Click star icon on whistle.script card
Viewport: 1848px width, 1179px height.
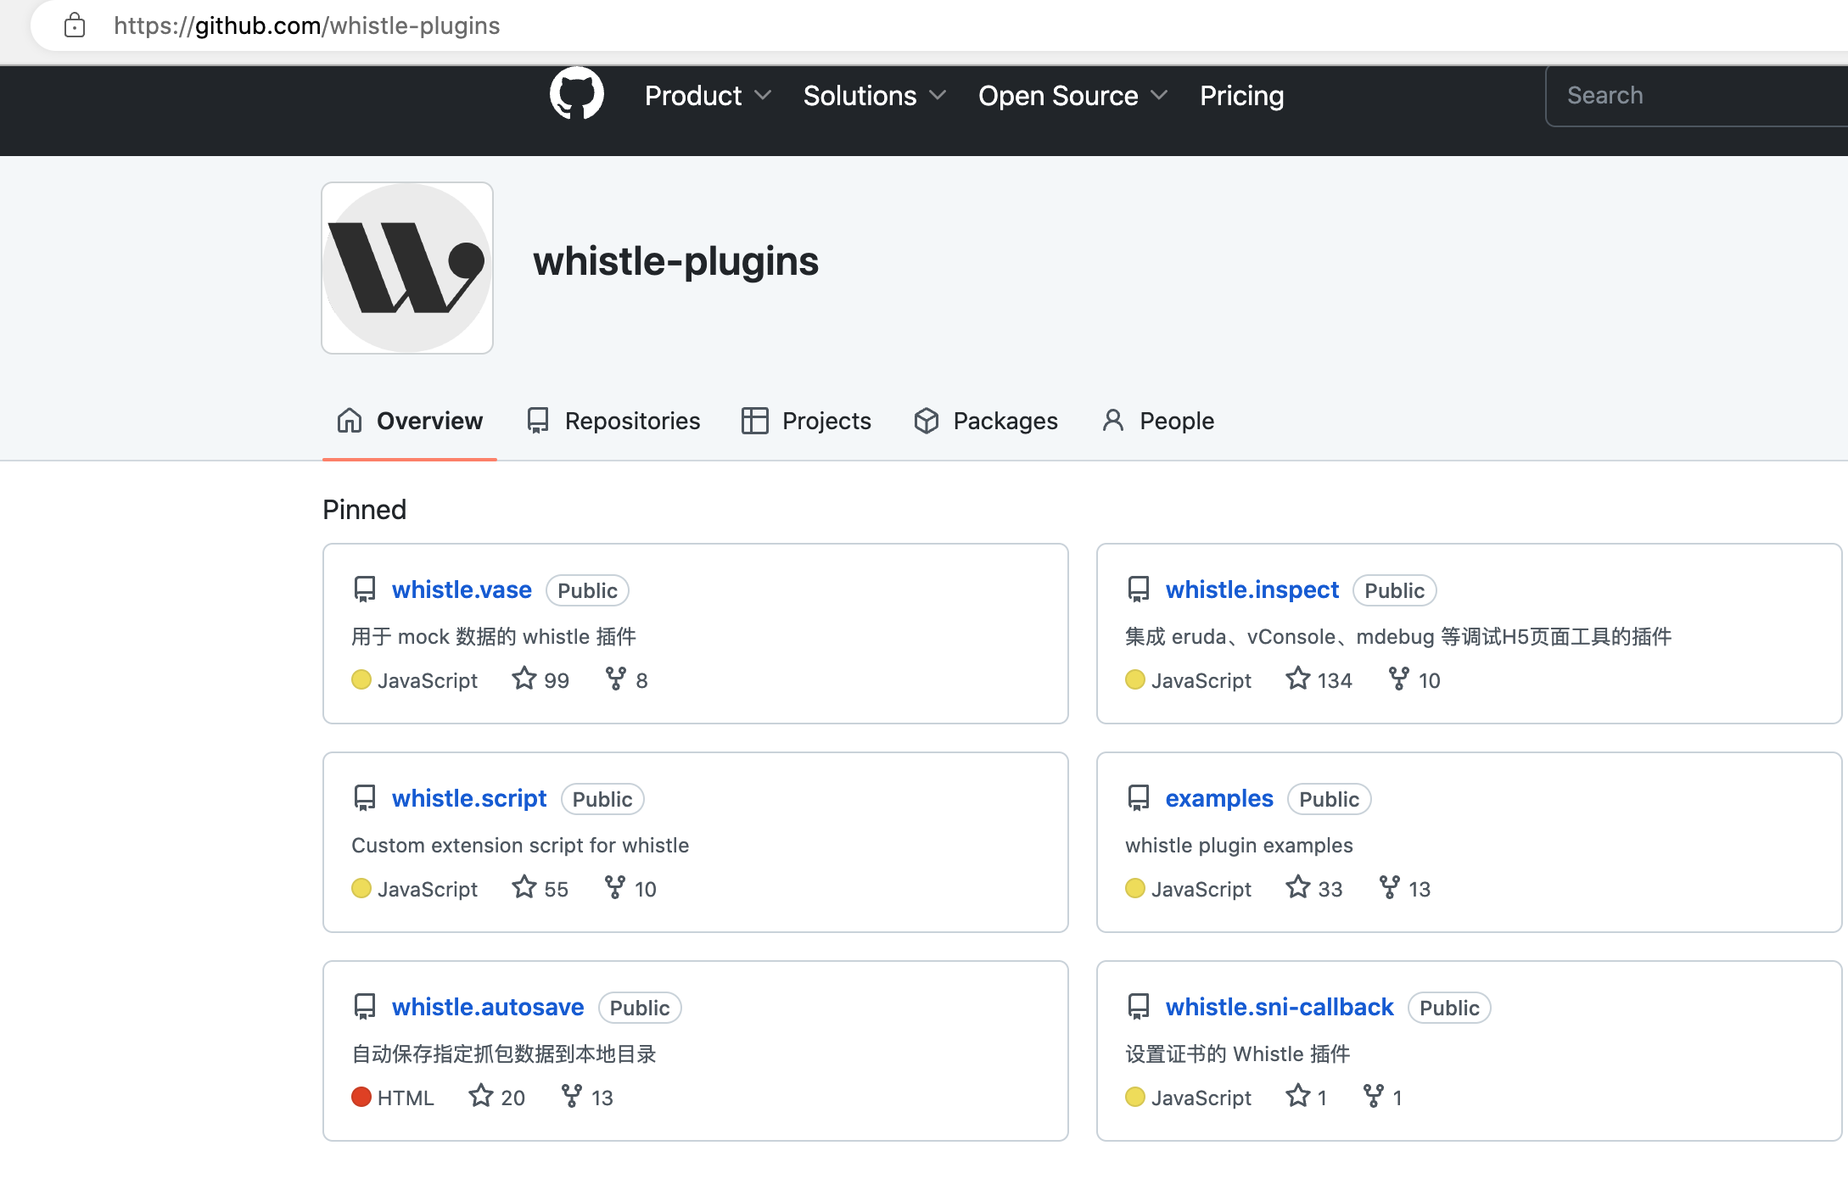point(524,887)
